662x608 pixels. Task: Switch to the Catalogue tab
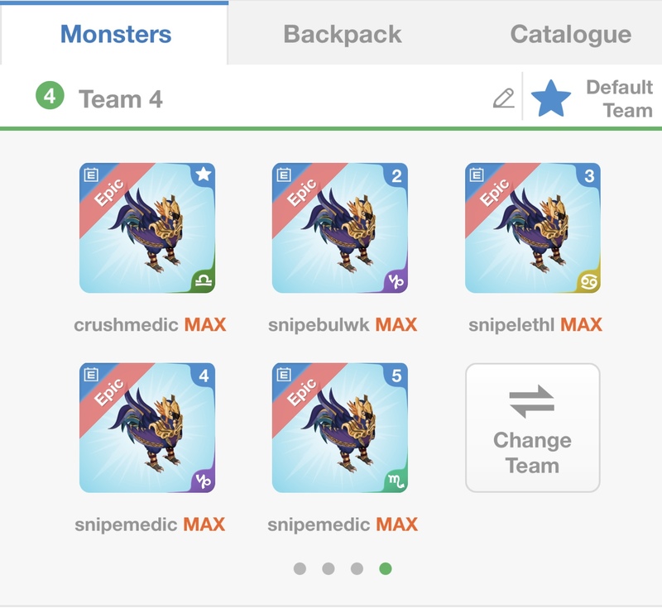pyautogui.click(x=570, y=34)
